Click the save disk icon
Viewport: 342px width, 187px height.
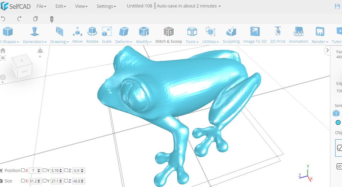(337, 6)
